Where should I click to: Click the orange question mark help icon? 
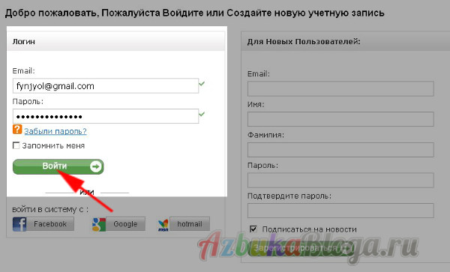tap(17, 130)
